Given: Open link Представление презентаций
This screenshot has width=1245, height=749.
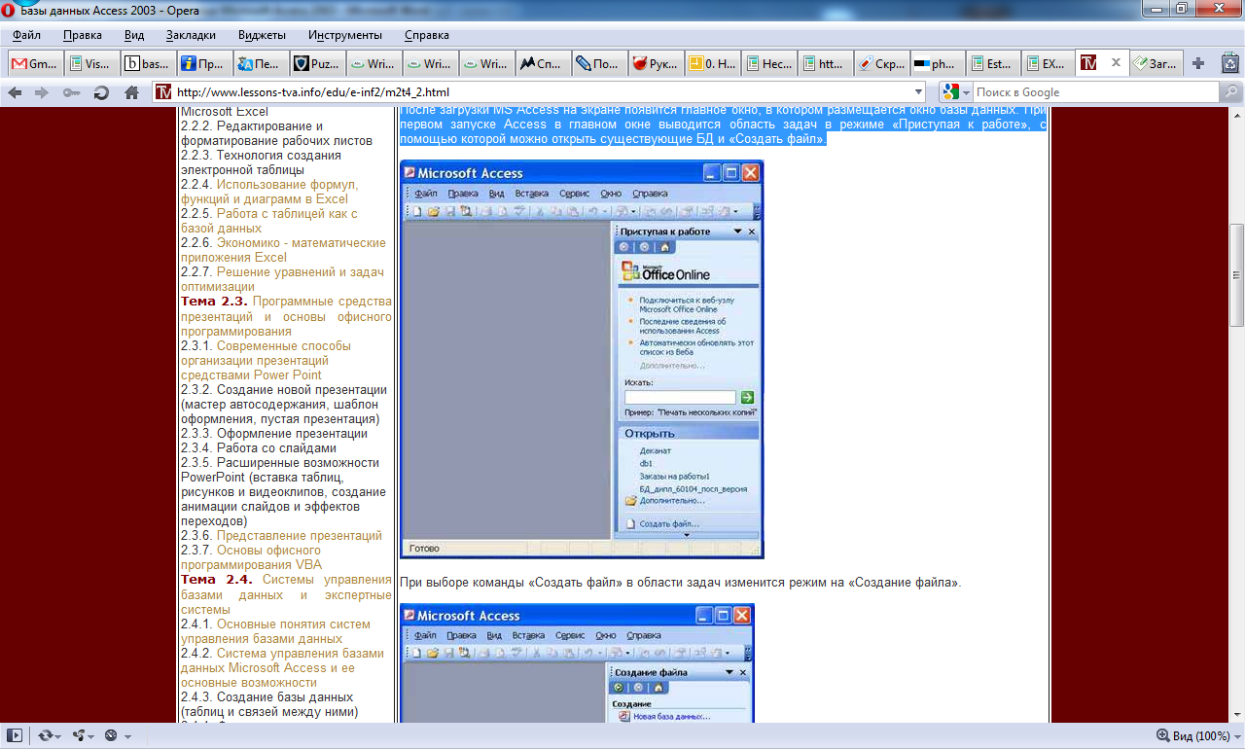Looking at the screenshot, I should 300,536.
